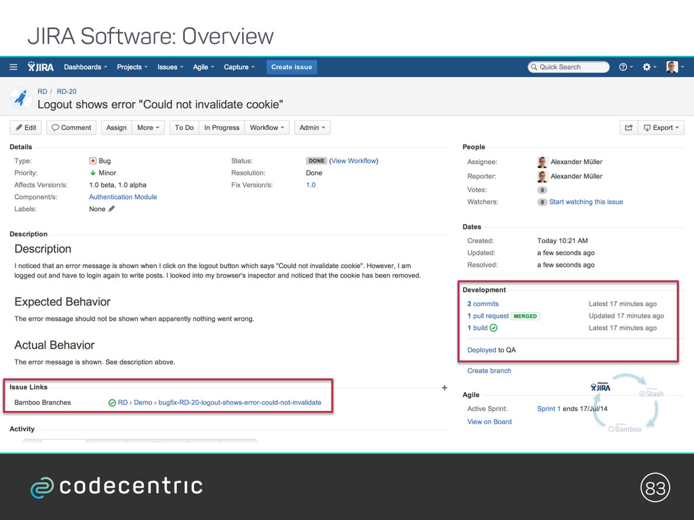Image resolution: width=694 pixels, height=520 pixels.
Task: Click the plus icon beside Issue Links
Action: [445, 388]
